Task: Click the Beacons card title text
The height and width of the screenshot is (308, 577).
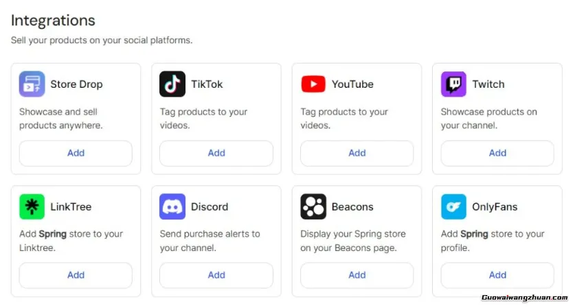Action: click(352, 206)
